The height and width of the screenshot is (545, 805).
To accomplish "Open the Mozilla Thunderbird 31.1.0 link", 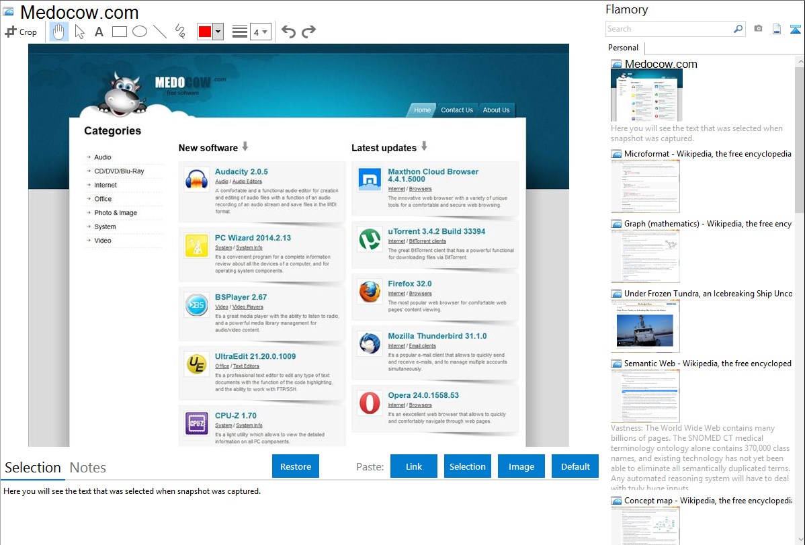I will point(437,336).
